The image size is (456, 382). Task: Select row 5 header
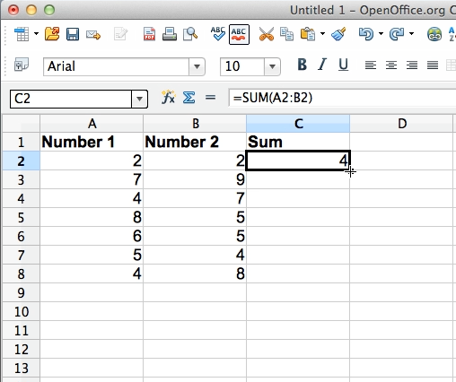pos(21,217)
